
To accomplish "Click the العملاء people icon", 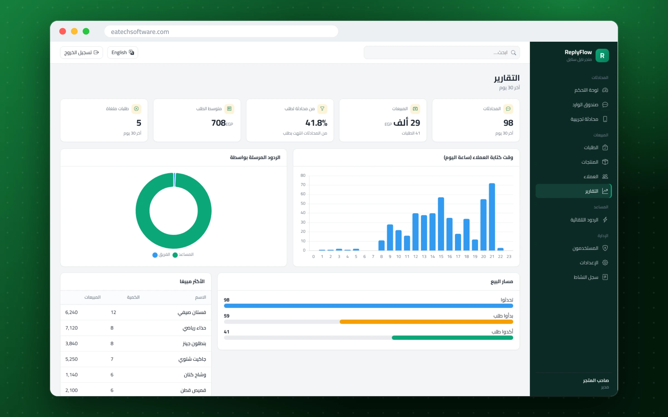I will coord(605,177).
